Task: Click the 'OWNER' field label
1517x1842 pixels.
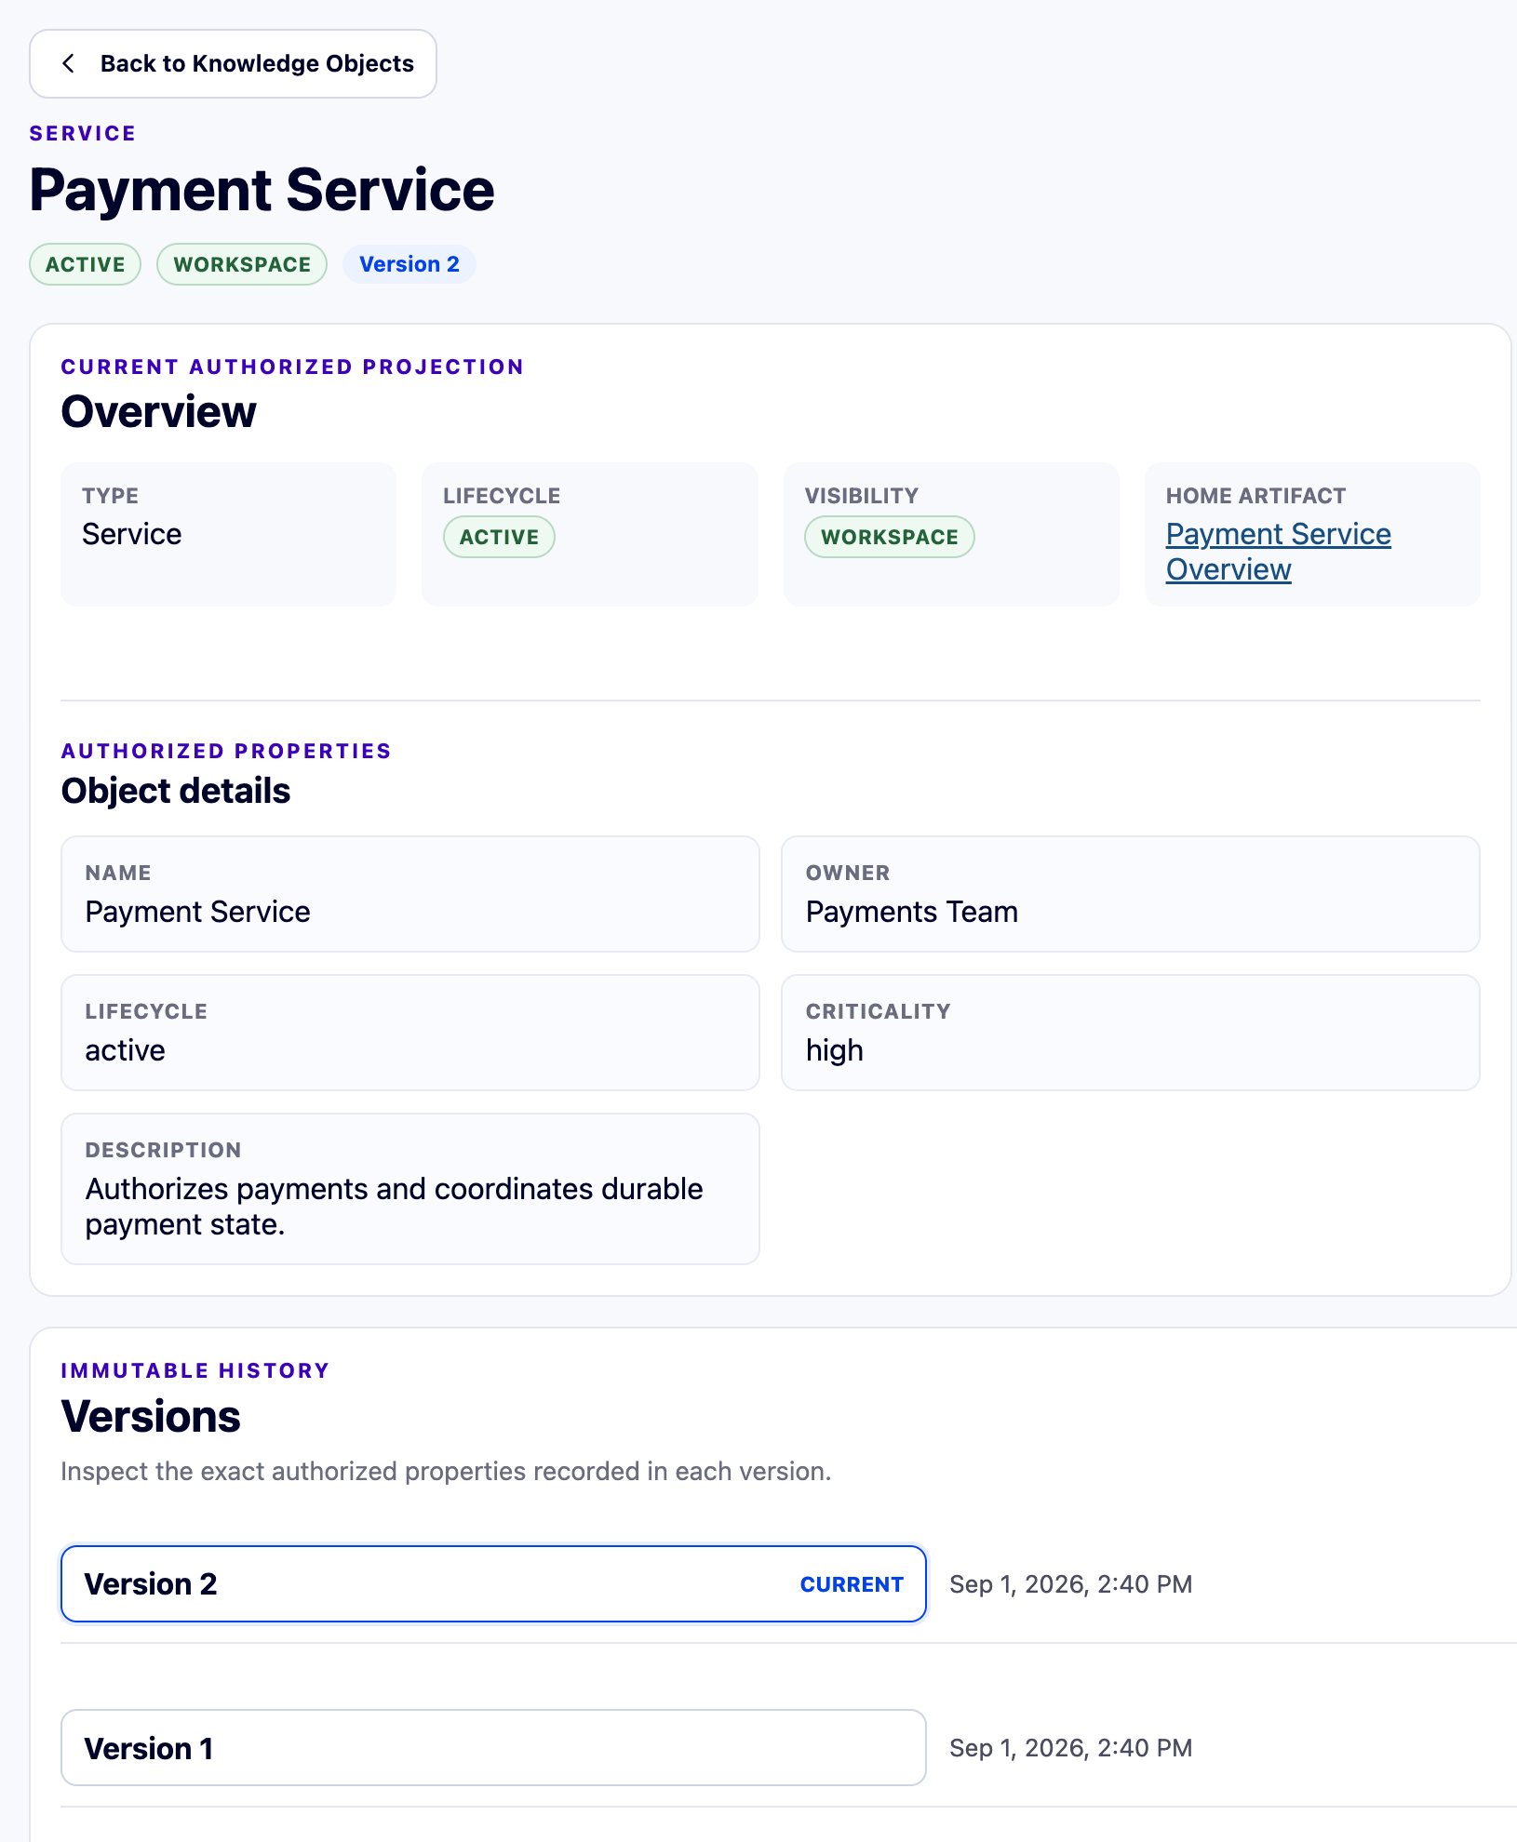Action: [848, 873]
